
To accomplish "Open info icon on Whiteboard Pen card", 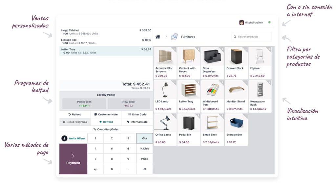I will (222, 82).
